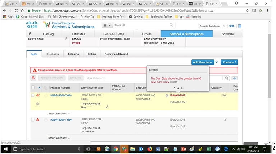The image size is (276, 154).
Task: Click the table search magnifier icon
Action: pos(227,78)
